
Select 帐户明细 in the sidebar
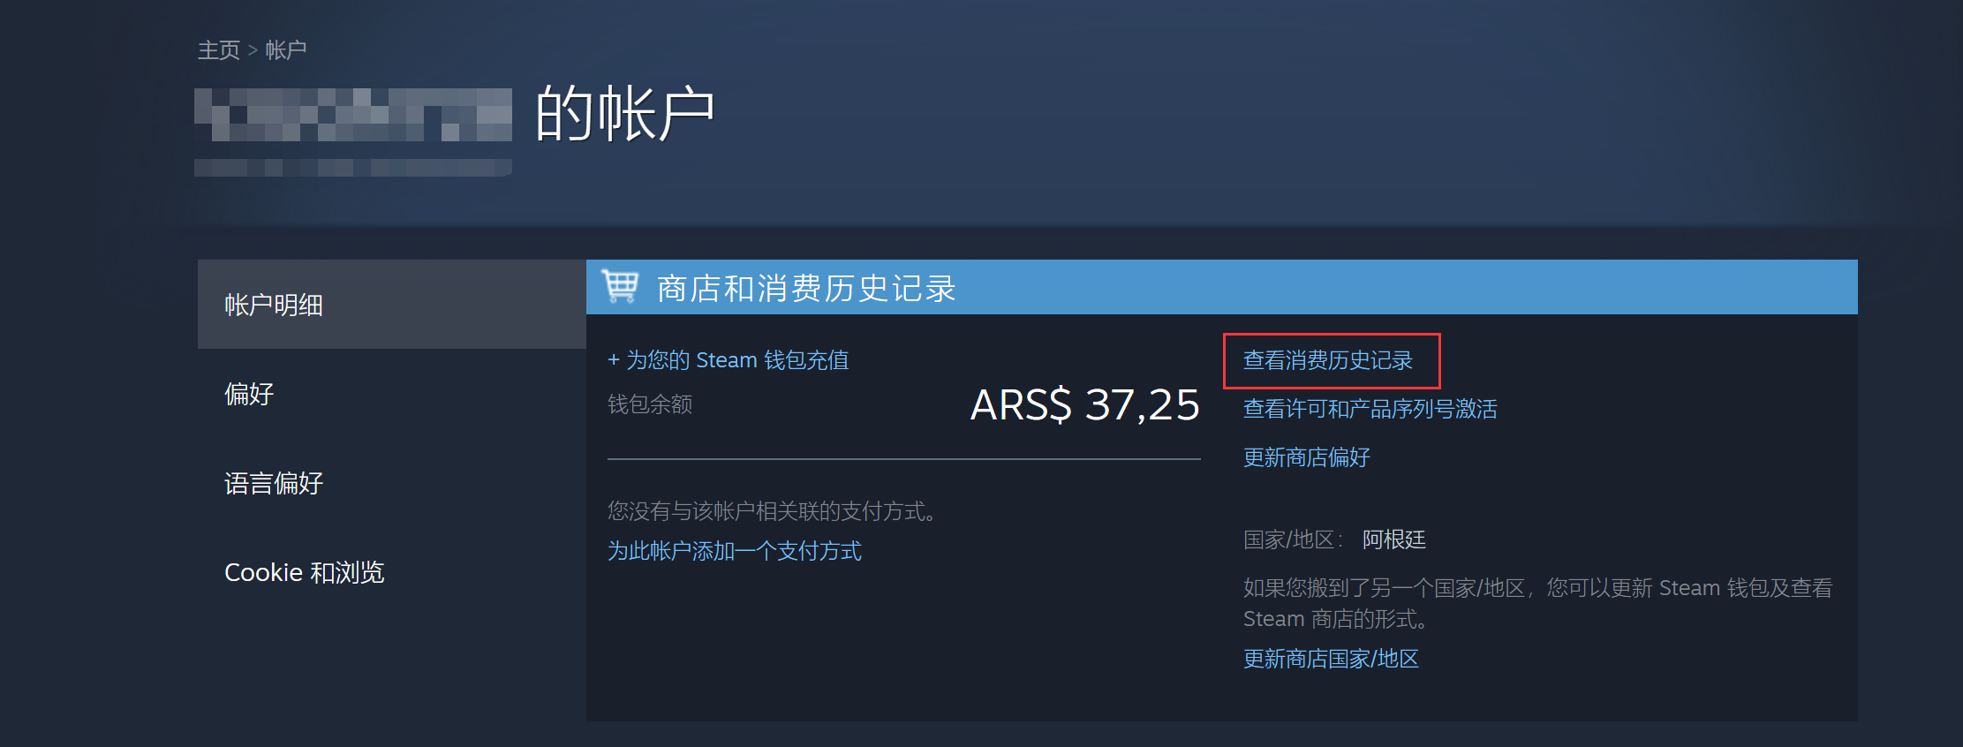392,305
